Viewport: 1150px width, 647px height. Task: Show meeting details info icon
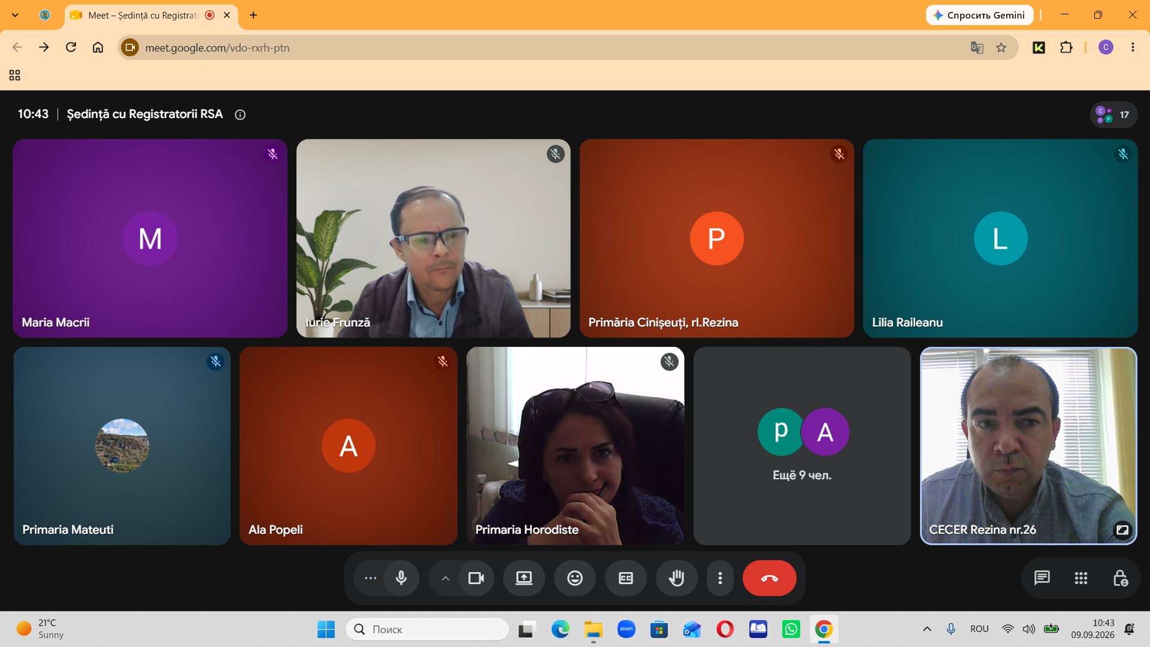[x=240, y=114]
